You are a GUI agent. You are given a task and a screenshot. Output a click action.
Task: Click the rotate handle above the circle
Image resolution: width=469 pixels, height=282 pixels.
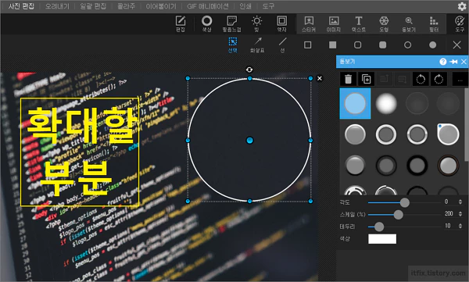(x=249, y=70)
